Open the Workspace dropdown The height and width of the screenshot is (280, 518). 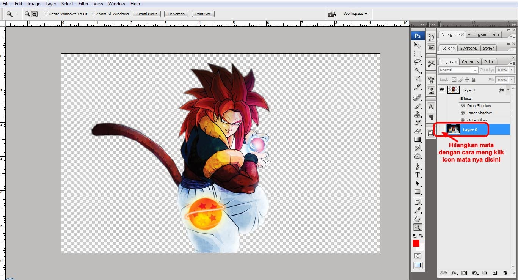pyautogui.click(x=355, y=14)
